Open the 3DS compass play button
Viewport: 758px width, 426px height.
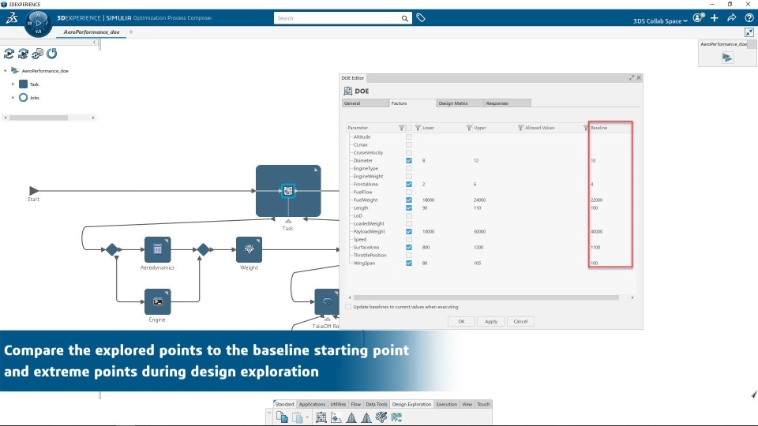[x=38, y=23]
